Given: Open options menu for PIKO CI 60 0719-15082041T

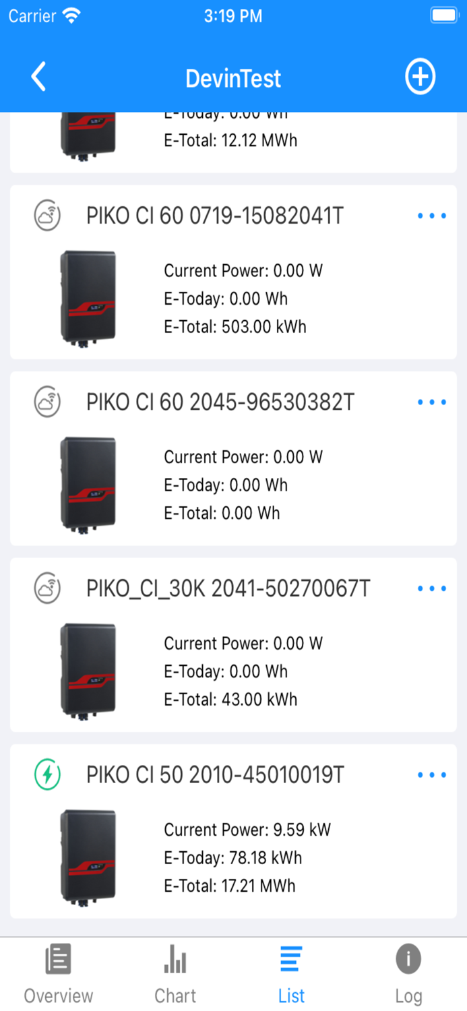Looking at the screenshot, I should 431,216.
